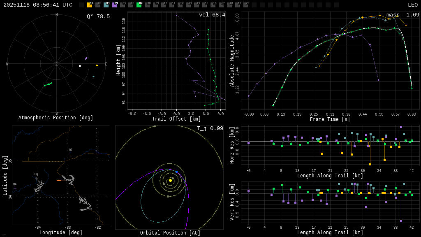Click the gray station 08 cross on map
421x237 pixels.
[x=36, y=178]
